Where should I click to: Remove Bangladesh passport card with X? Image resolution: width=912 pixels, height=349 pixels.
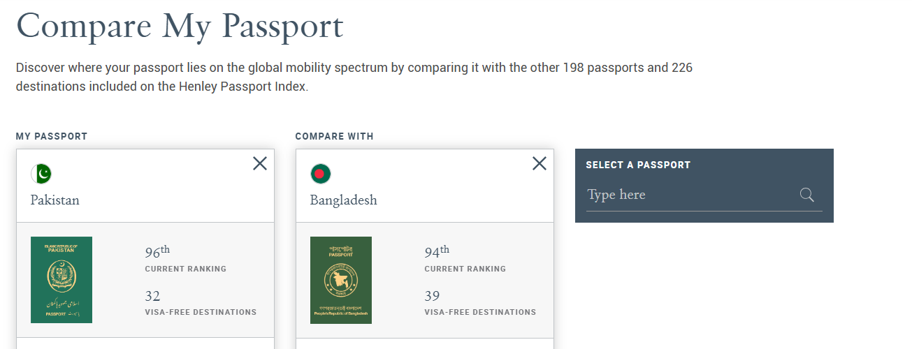point(540,163)
